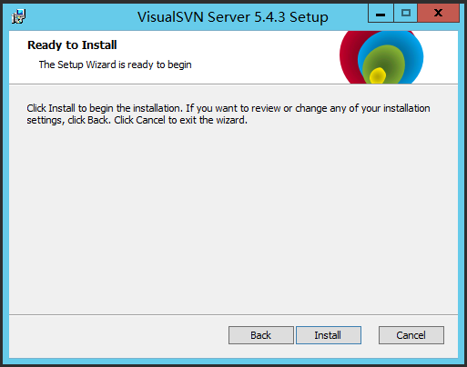
Task: Click the 'settings, click Back' instruction line
Action: (x=137, y=120)
